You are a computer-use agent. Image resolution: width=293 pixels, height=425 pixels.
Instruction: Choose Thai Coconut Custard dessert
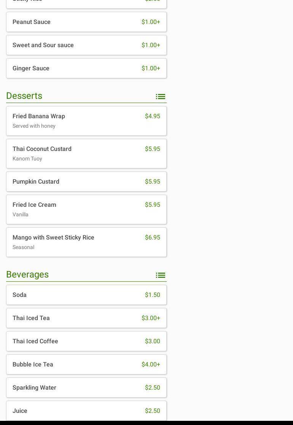pos(86,154)
